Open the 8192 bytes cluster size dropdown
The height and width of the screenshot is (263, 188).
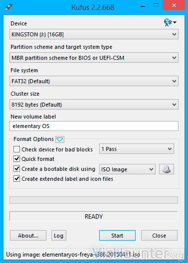(94, 105)
